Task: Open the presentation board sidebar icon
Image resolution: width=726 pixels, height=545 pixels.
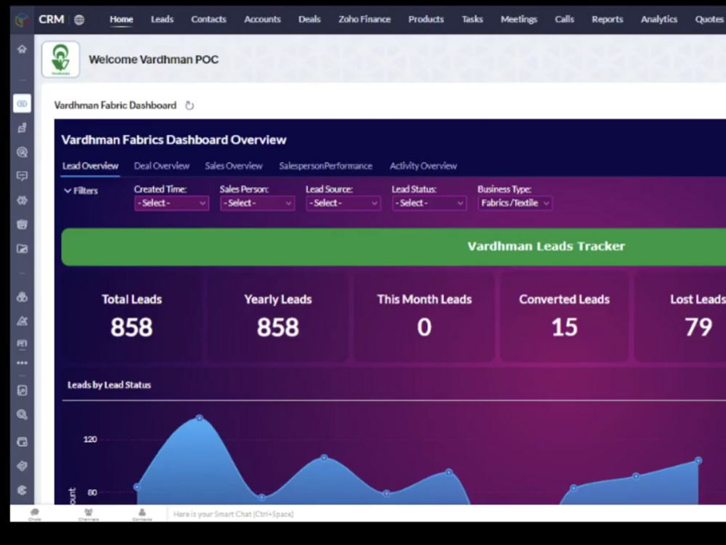Action: [22, 344]
